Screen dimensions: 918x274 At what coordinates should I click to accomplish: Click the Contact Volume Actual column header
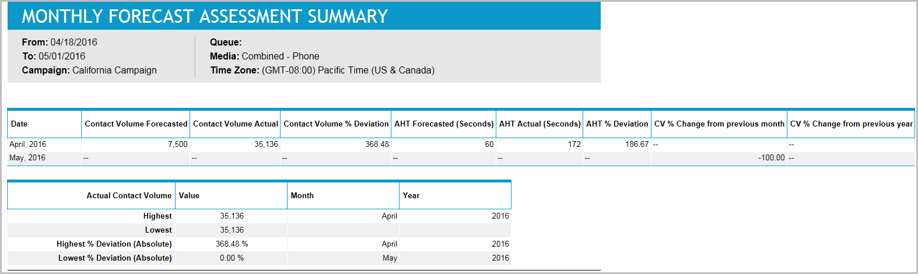(236, 124)
